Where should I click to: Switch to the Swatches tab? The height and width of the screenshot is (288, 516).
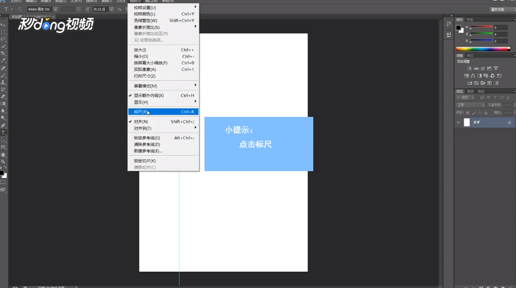[470, 20]
